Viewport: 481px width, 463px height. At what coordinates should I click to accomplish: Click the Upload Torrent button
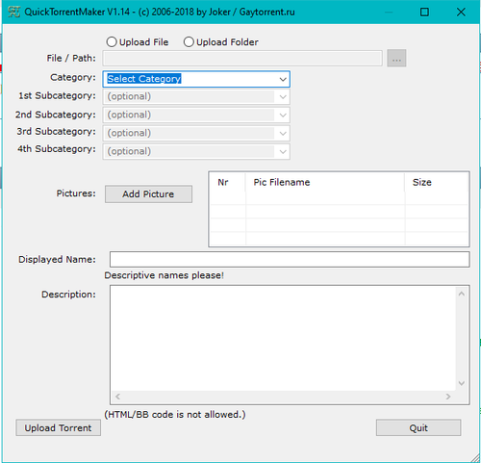pos(59,427)
